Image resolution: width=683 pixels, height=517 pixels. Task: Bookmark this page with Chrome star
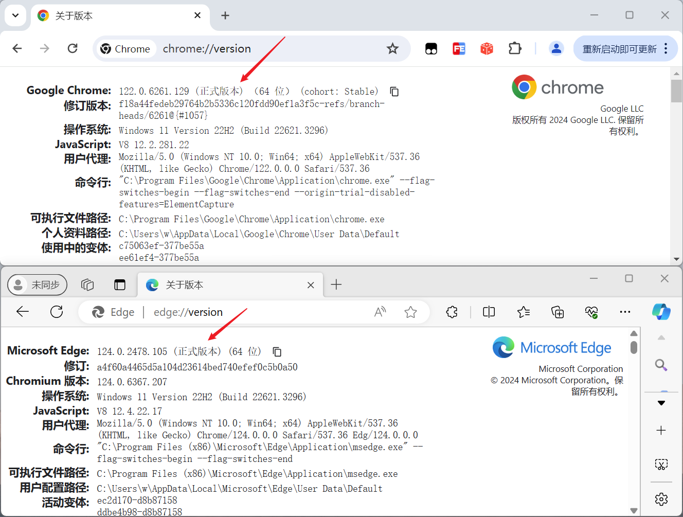[x=393, y=49]
